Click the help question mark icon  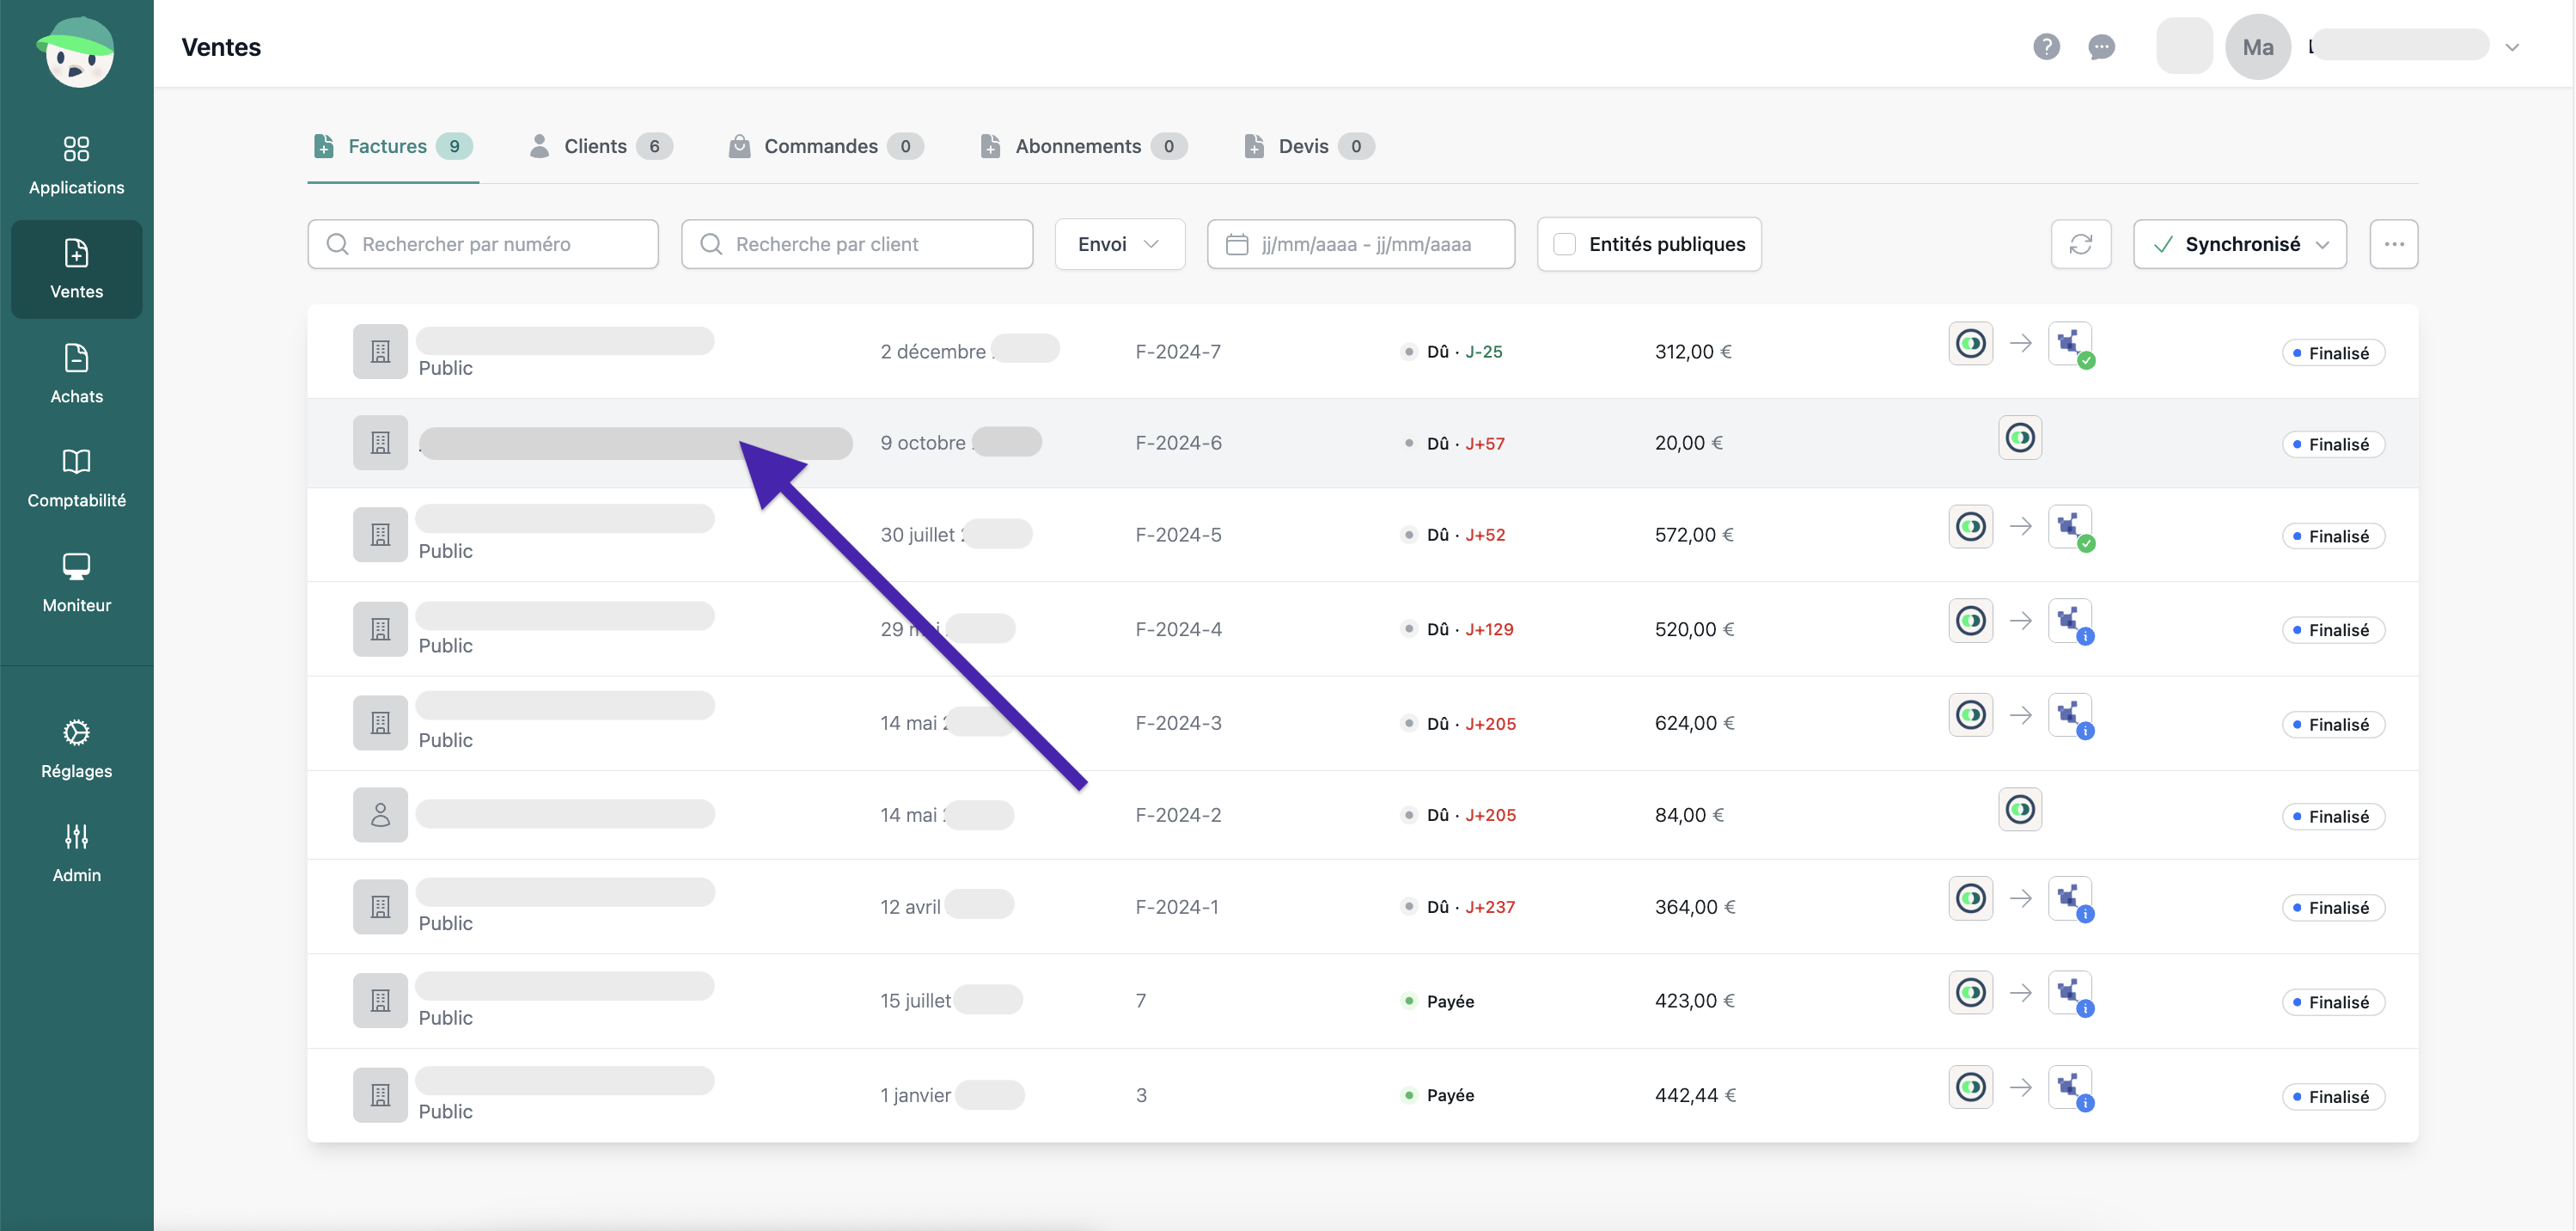2046,46
